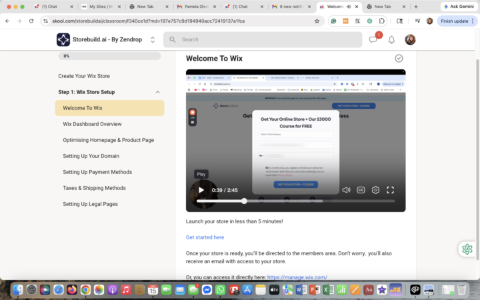Go back in browser history
This screenshot has width=480, height=300.
click(x=7, y=21)
